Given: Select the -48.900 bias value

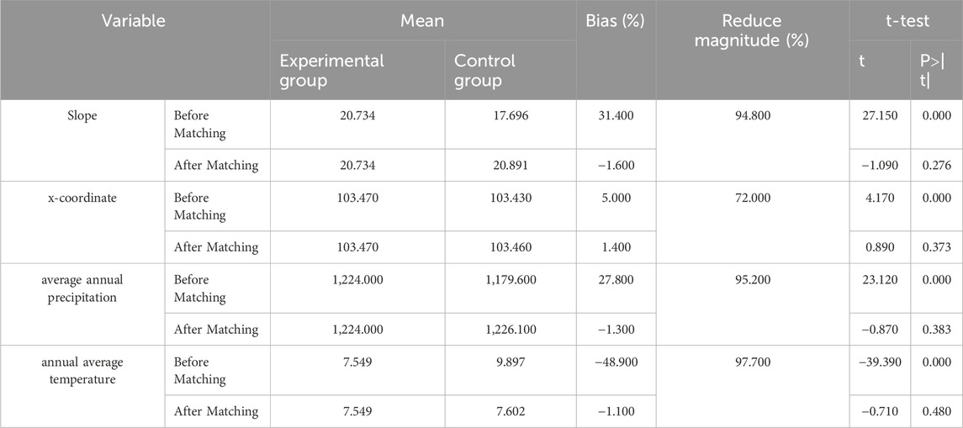Looking at the screenshot, I should [x=616, y=362].
